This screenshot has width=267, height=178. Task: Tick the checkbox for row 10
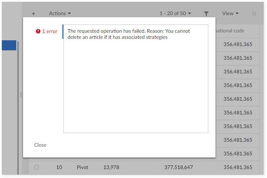36,167
